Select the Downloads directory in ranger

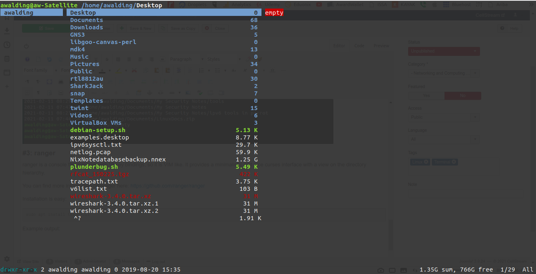[x=87, y=27]
